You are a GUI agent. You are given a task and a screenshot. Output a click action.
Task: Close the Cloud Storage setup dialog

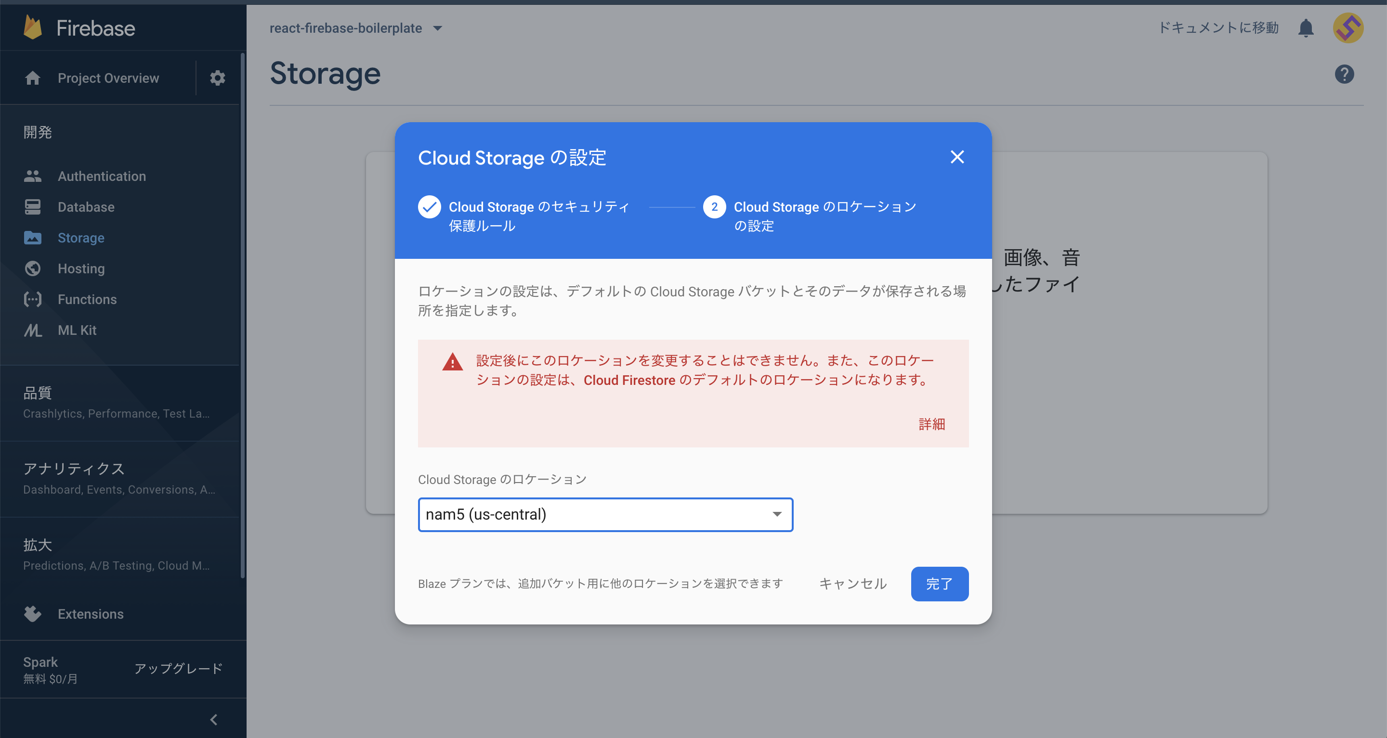pos(957,157)
